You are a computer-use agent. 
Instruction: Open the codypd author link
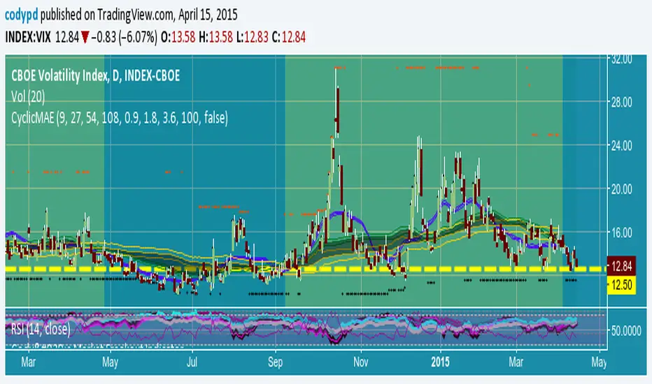tap(21, 15)
